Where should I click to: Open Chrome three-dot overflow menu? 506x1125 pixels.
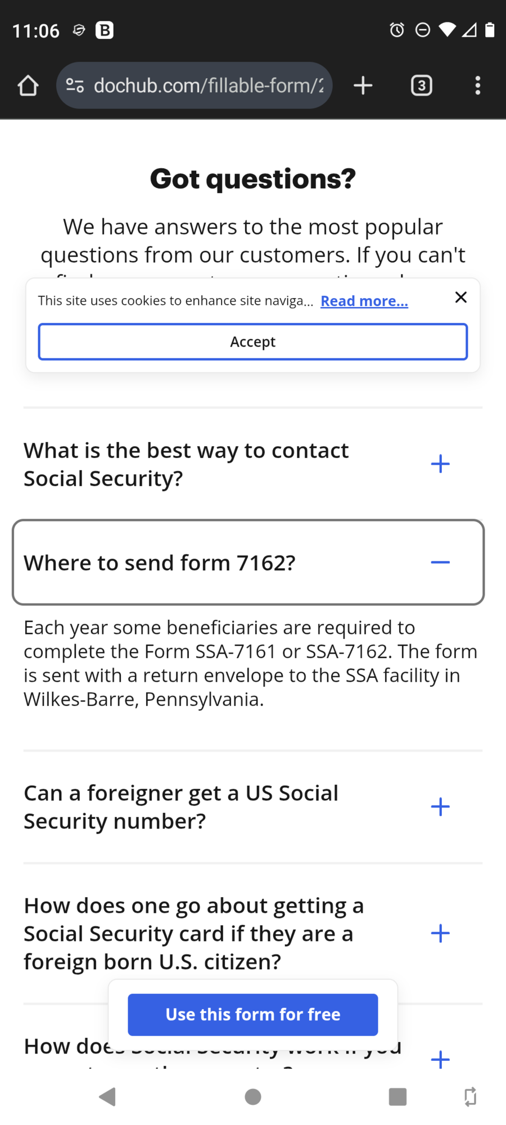[x=478, y=85]
